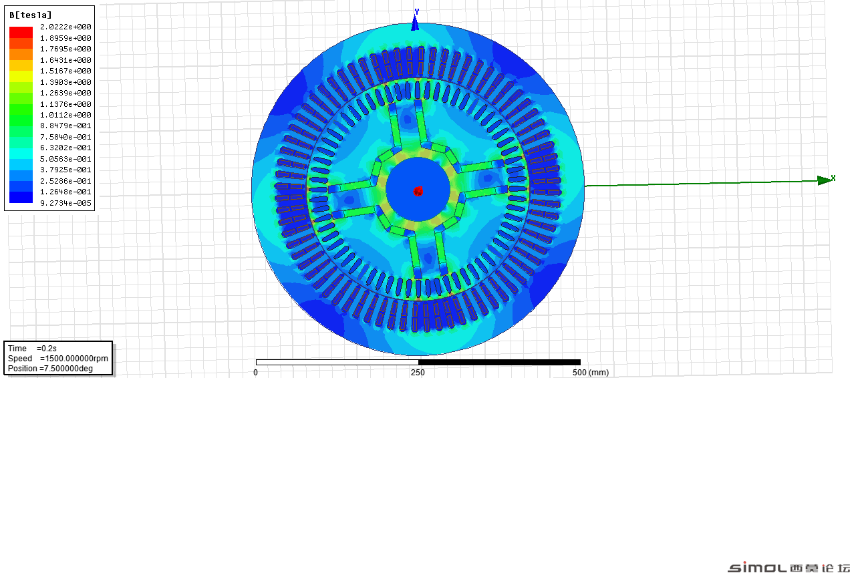Click the 500 (mm) scale bar label
This screenshot has height=581, width=862.
tap(591, 372)
